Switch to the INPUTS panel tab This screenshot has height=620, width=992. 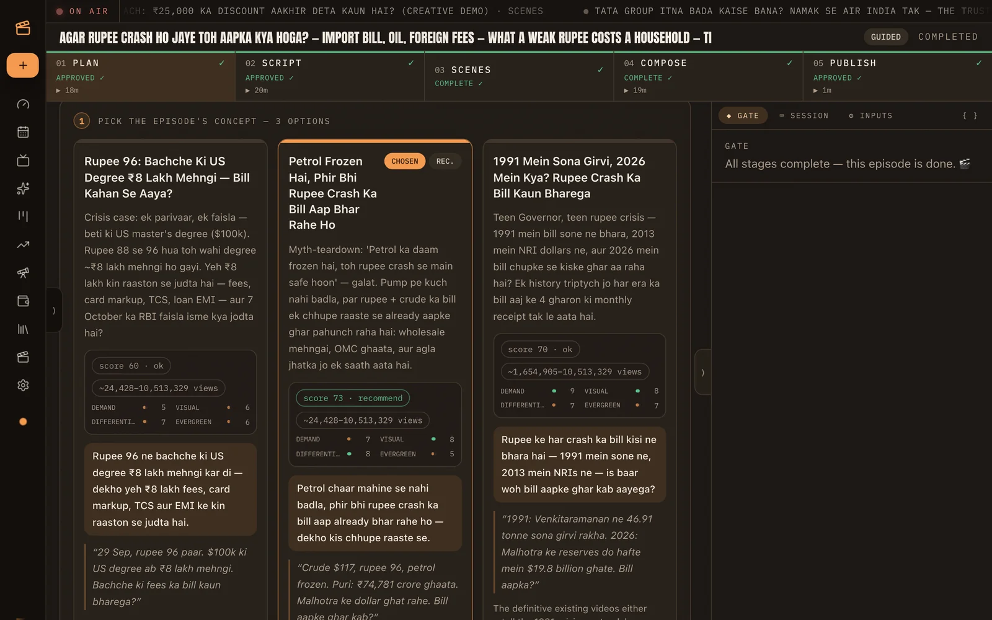coord(870,116)
